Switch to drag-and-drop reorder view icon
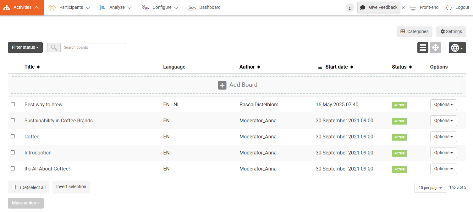 (x=435, y=47)
